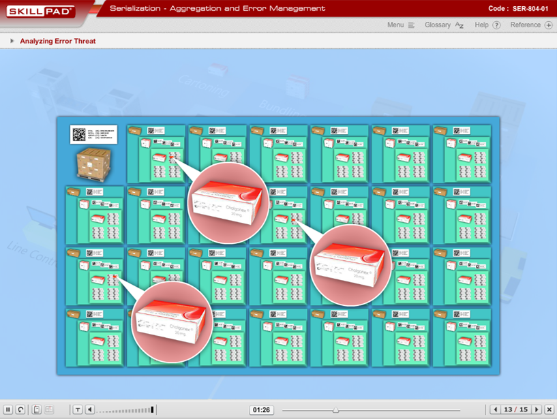The height and width of the screenshot is (419, 557).
Task: Go to the previous page
Action: point(496,409)
